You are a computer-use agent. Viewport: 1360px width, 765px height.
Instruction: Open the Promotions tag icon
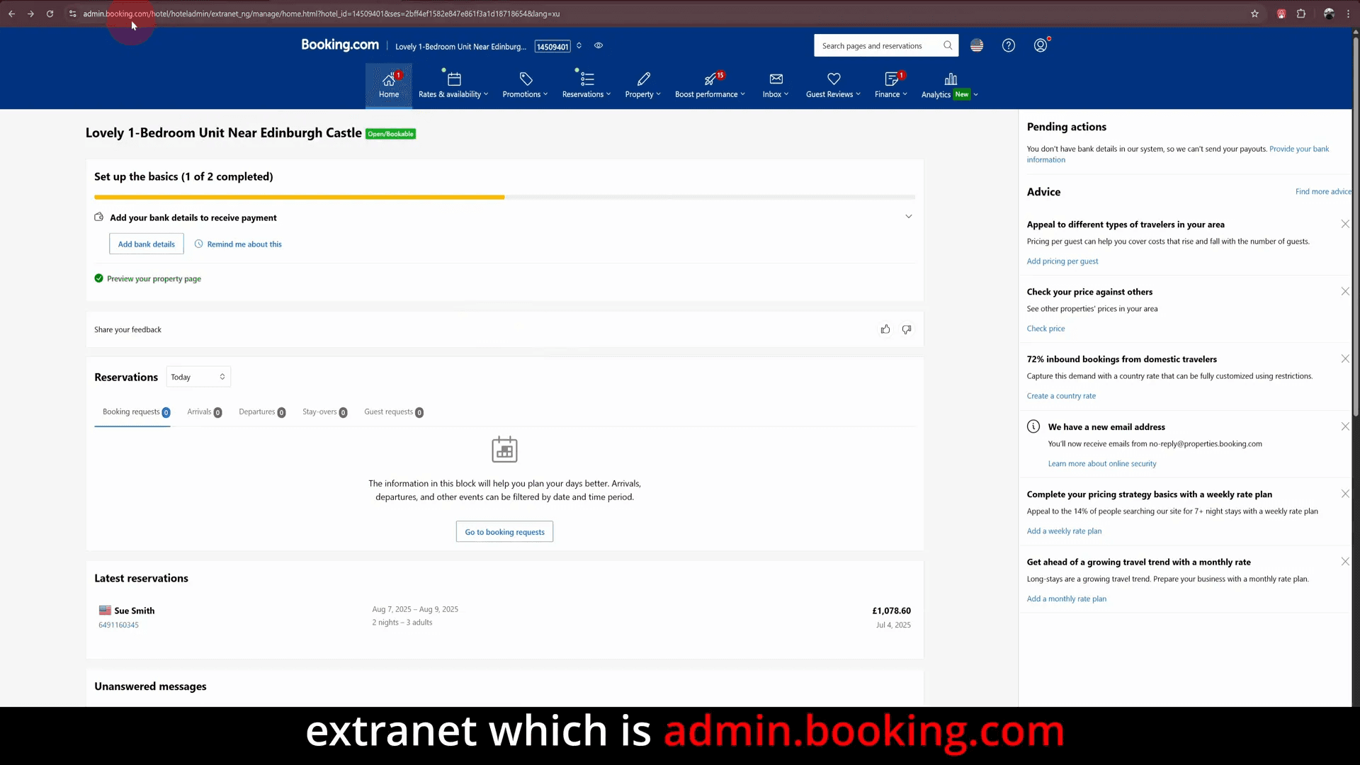[526, 79]
